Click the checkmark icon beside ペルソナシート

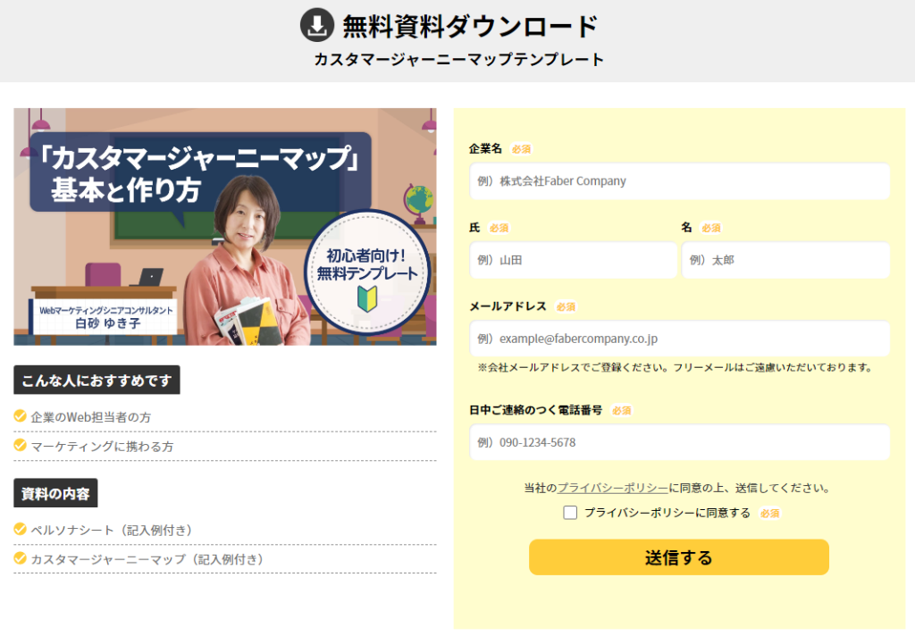pos(21,530)
